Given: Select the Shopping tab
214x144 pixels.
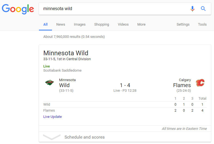Looking at the screenshot, I should click(102, 24).
